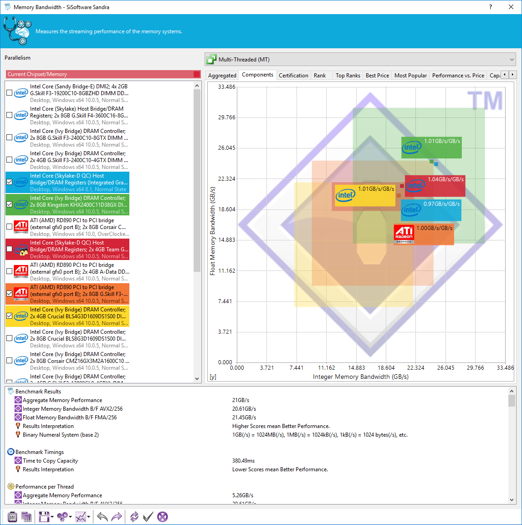This screenshot has width=522, height=525.
Task: Click the green Intel result box on chart
Action: [x=431, y=148]
